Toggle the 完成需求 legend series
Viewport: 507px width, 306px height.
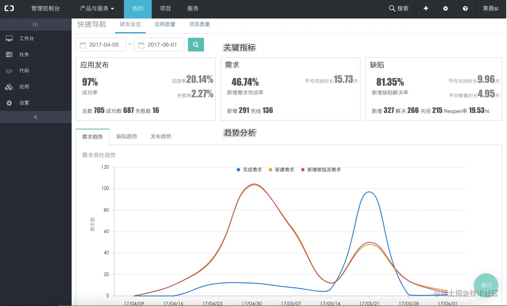(249, 170)
